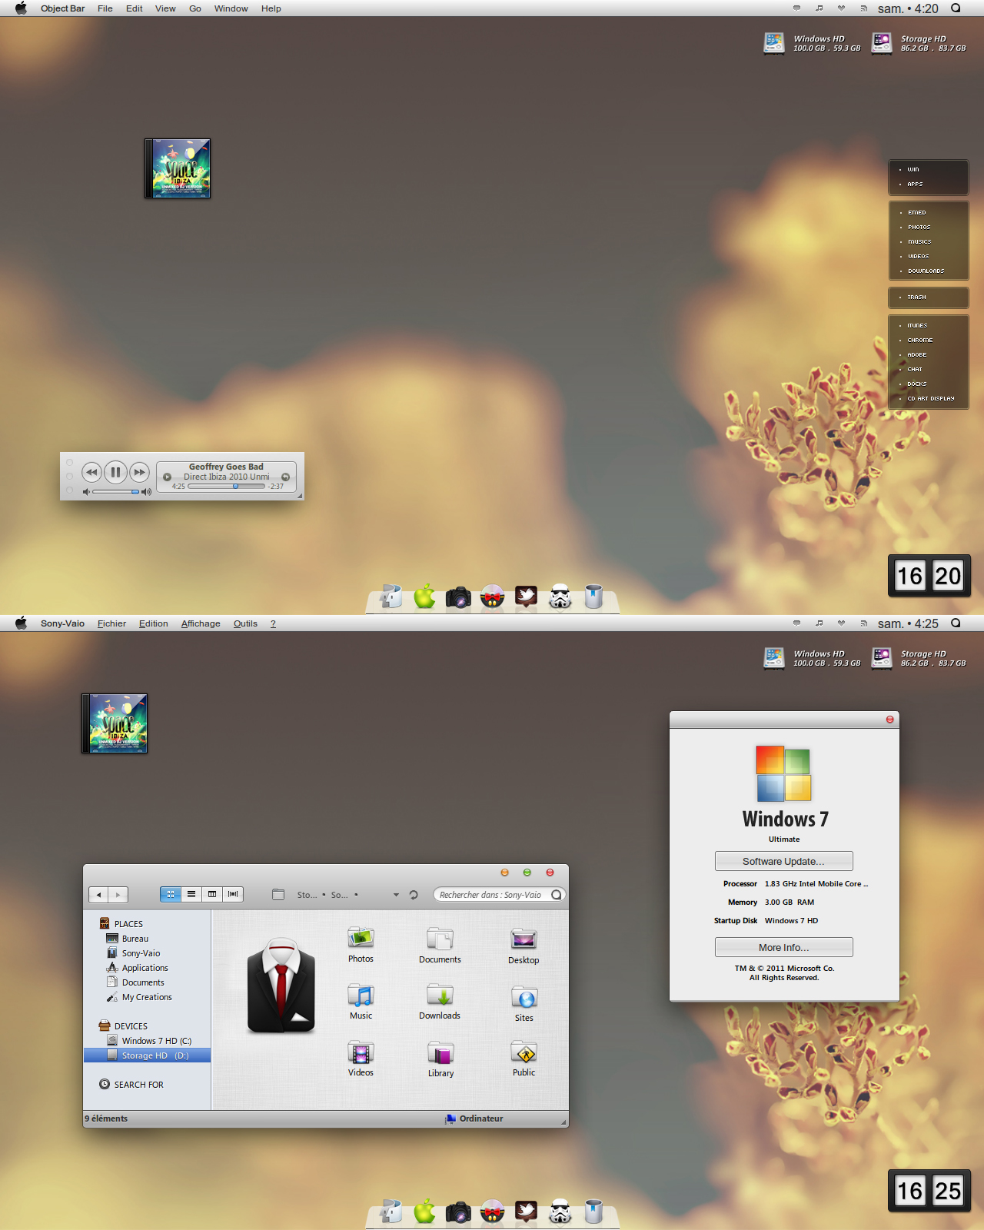Open the Videos folder icon in the file pane
The width and height of the screenshot is (984, 1230).
click(x=361, y=1052)
